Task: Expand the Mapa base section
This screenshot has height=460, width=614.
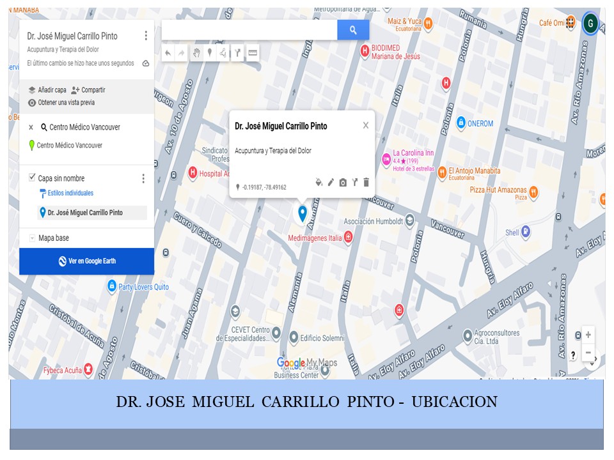Action: coord(32,238)
